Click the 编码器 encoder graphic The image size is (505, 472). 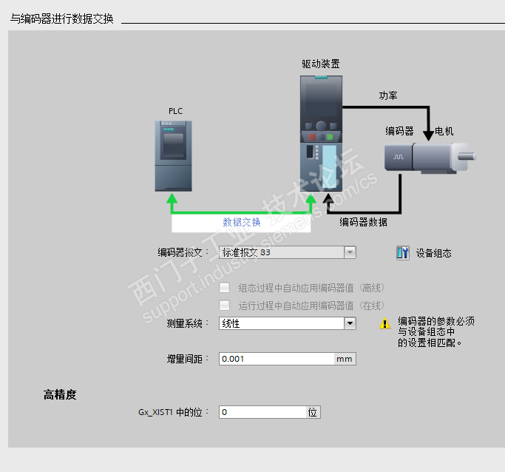(x=399, y=157)
